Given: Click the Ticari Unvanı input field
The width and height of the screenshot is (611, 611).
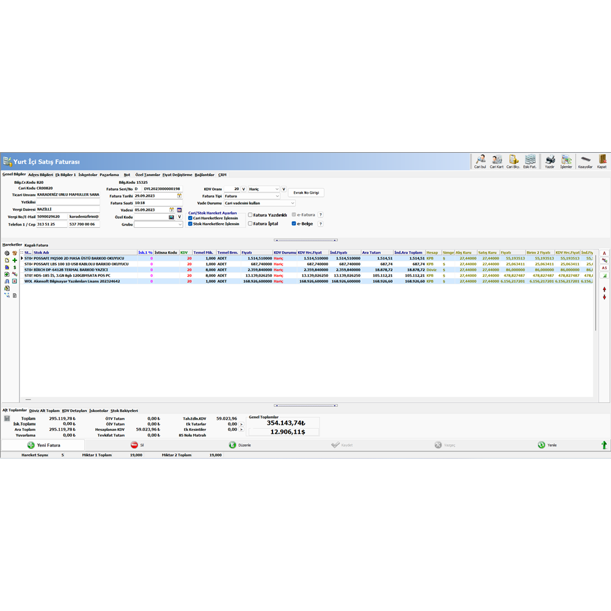Looking at the screenshot, I should tap(68, 195).
